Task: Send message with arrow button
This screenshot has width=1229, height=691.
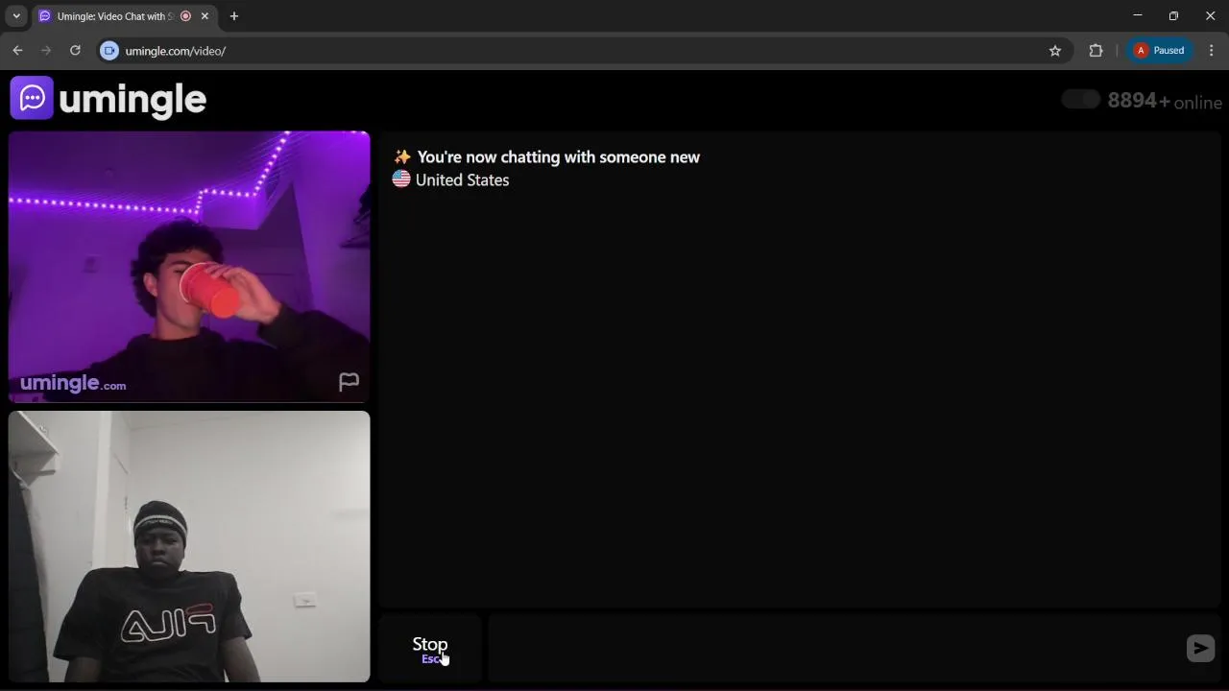Action: [x=1200, y=648]
